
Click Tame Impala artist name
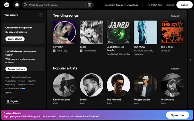(90, 51)
